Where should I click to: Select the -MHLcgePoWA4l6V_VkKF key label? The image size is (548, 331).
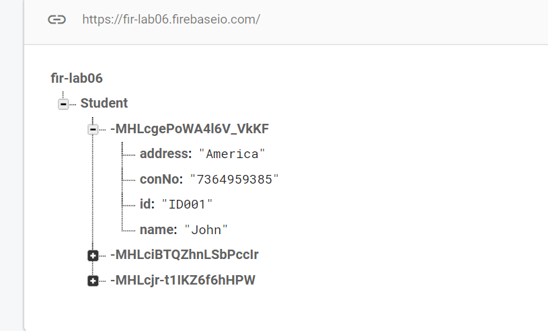(190, 128)
